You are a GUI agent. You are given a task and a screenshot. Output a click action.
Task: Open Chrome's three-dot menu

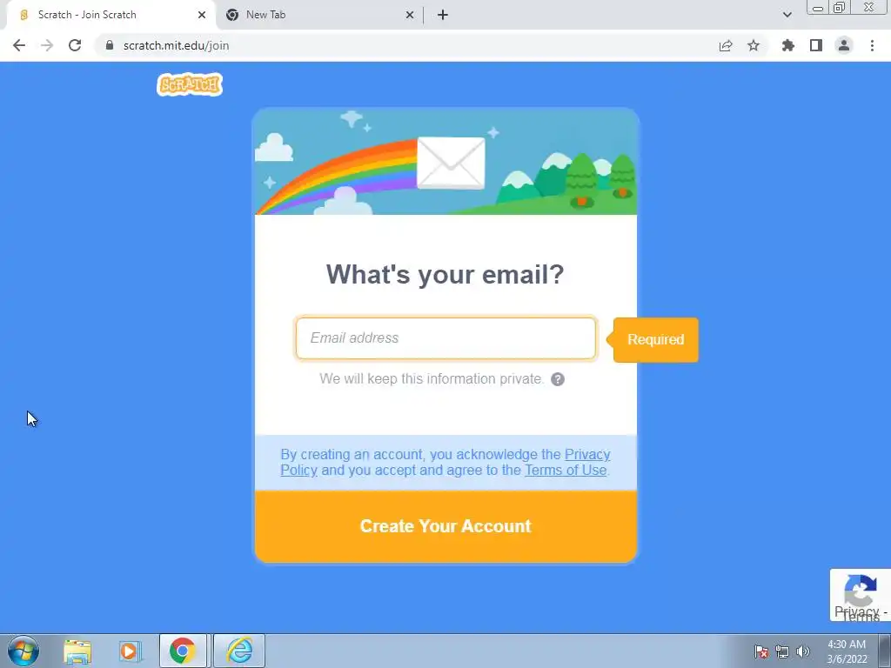point(872,45)
